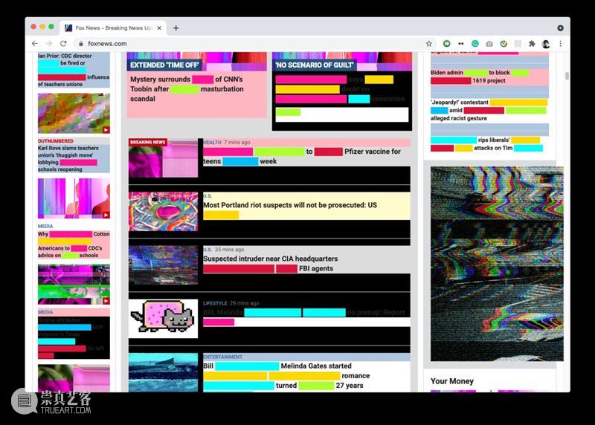
Task: Open the green circle extension
Action: click(x=447, y=44)
